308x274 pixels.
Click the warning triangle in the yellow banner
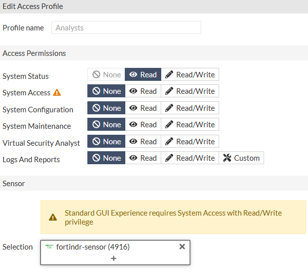click(x=53, y=217)
